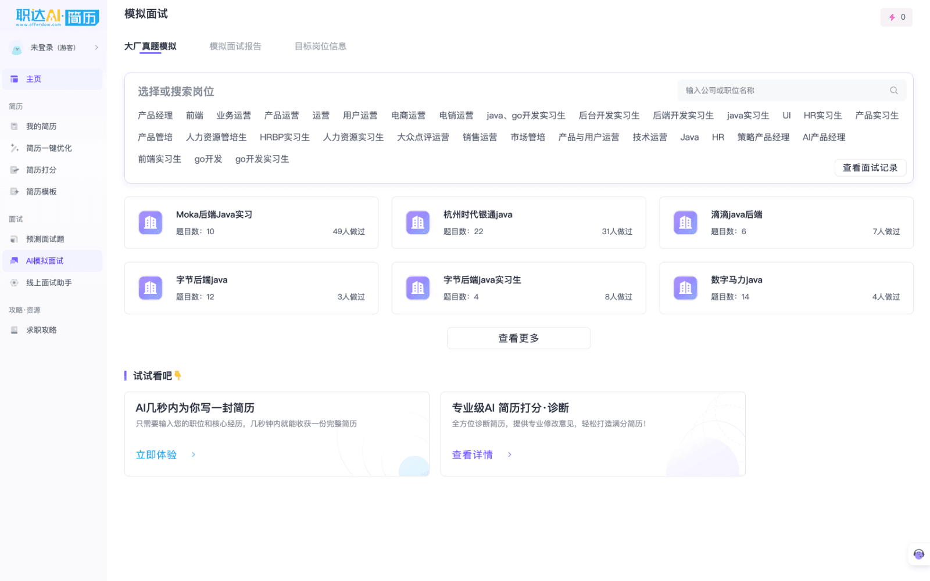This screenshot has width=930, height=581.
Task: Select the 前端 position tag
Action: point(195,116)
